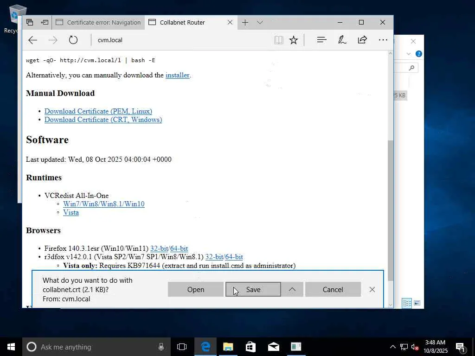
Task: Switch to large icons view in File Explorer
Action: click(x=417, y=303)
